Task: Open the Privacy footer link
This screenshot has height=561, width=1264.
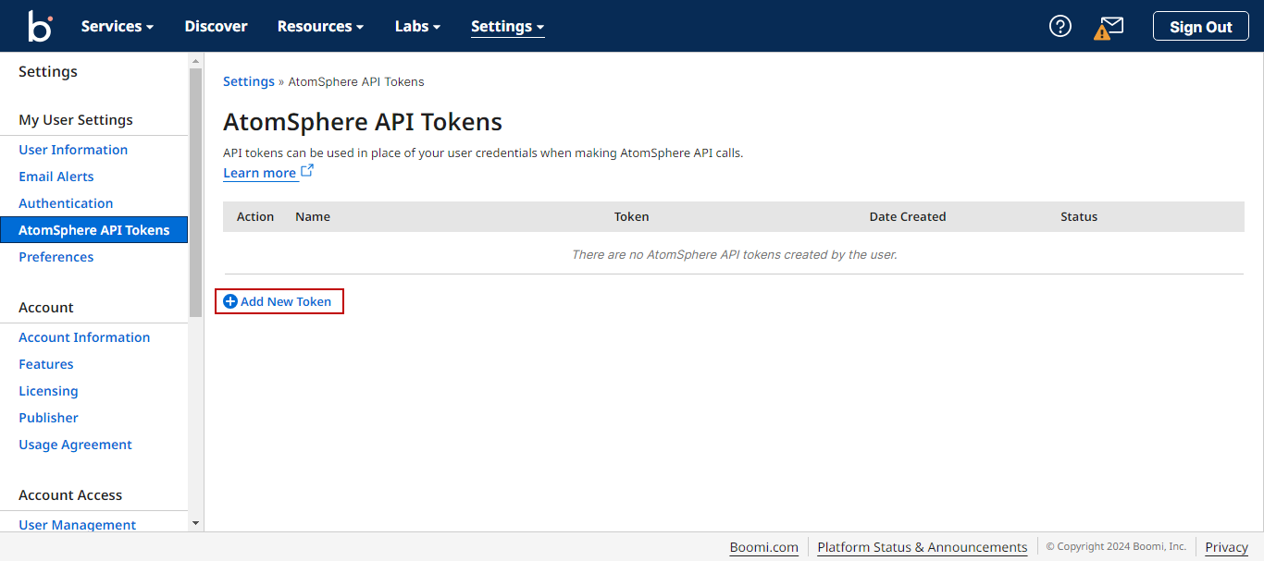Action: (x=1226, y=547)
